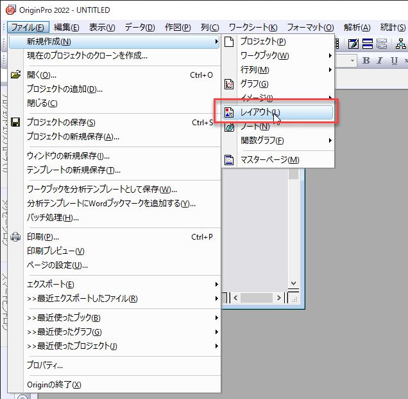
Task: Choose 現在のプロジェクトのクローンを作成
Action: click(x=114, y=55)
